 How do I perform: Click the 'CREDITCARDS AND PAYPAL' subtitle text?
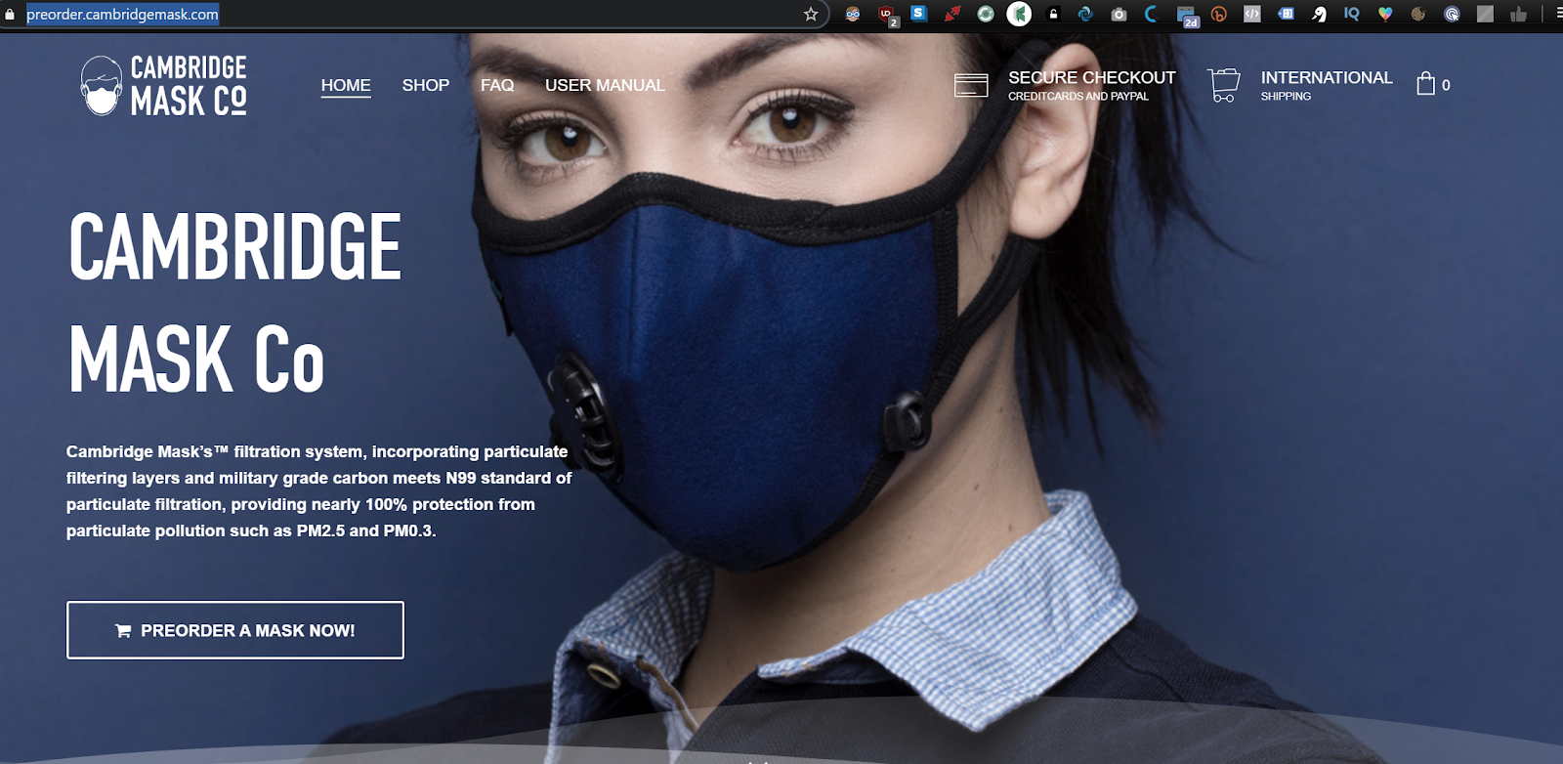click(1077, 97)
